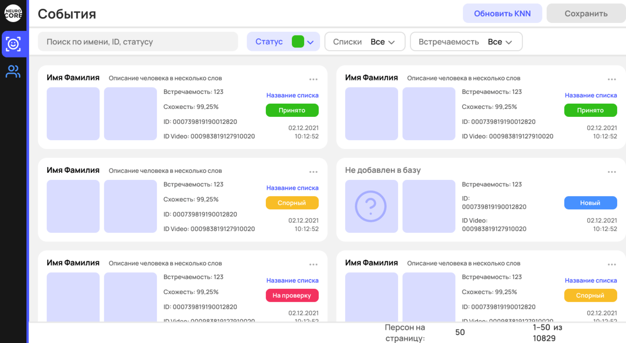Open photo thumbnail beside the question mark placeholder

click(x=429, y=206)
